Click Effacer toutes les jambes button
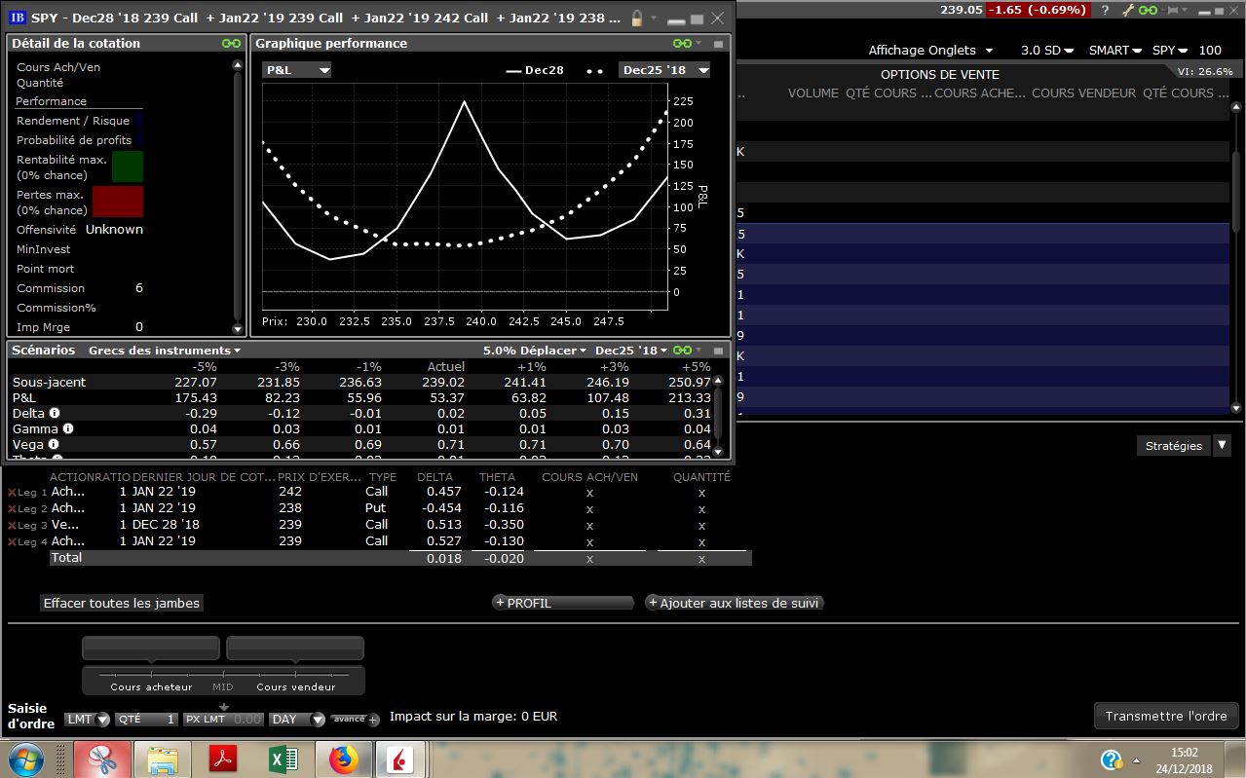The height and width of the screenshot is (778, 1246). pos(122,603)
